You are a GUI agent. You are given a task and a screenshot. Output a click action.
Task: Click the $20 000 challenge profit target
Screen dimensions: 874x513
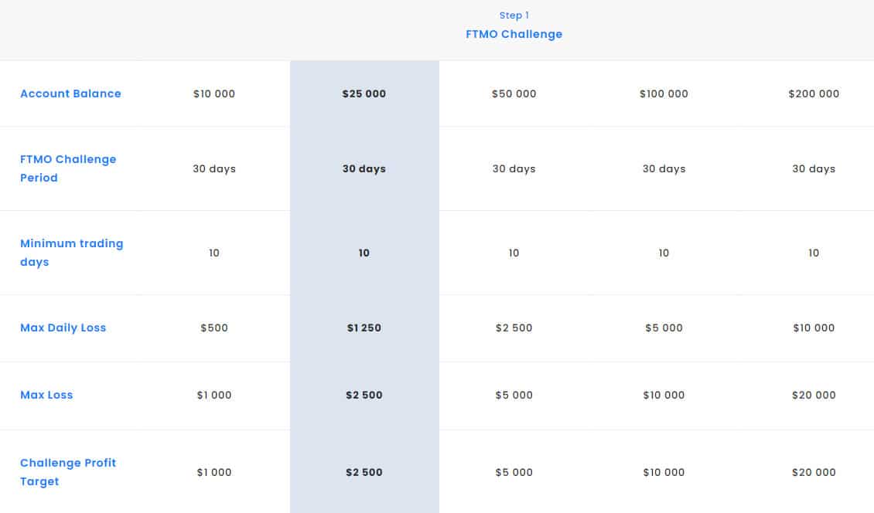pos(814,472)
